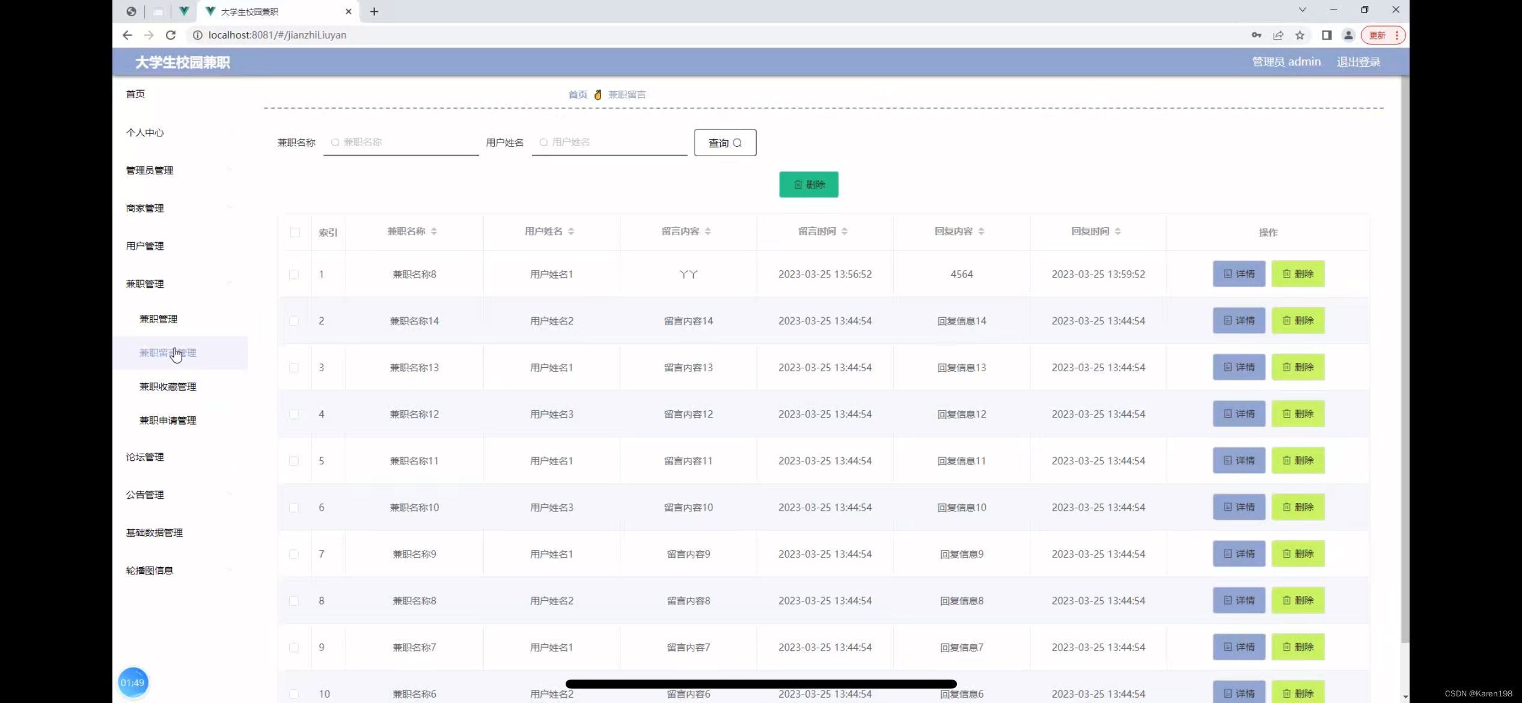Click 删除 for row 兼职名称9
Viewport: 1522px width, 703px height.
[x=1298, y=554]
